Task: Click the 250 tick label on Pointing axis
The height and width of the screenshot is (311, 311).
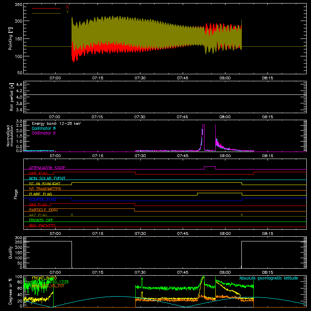Action: pyautogui.click(x=19, y=5)
